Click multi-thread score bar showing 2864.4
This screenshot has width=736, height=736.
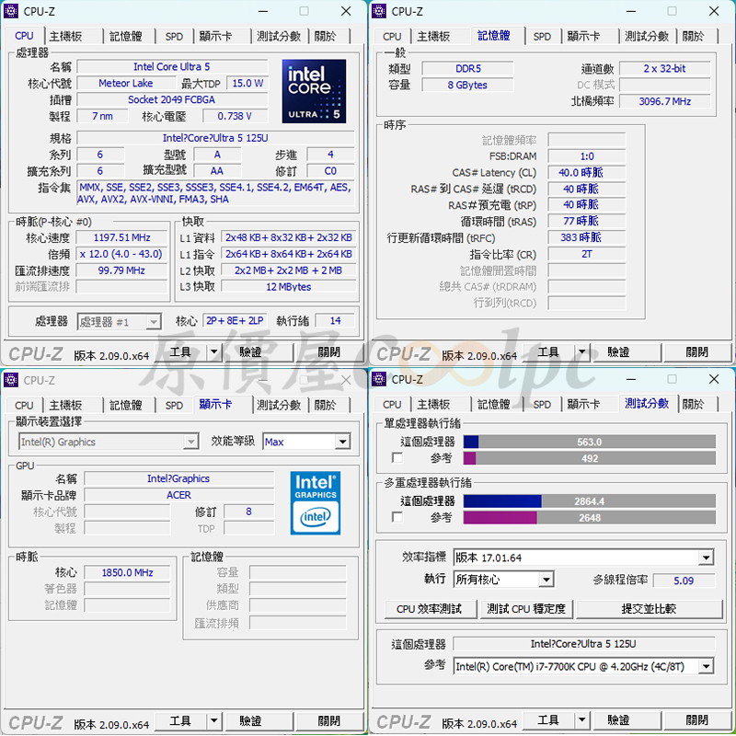(590, 501)
